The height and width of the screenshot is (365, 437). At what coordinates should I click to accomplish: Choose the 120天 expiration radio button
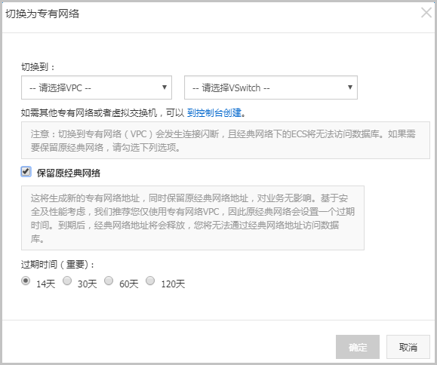(x=150, y=281)
